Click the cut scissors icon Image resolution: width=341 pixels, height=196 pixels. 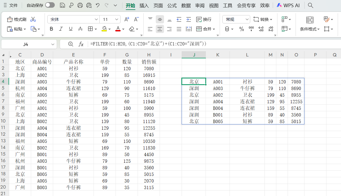point(33,19)
